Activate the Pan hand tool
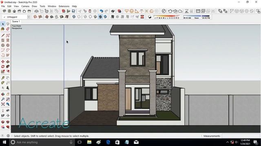 pyautogui.click(x=8, y=94)
